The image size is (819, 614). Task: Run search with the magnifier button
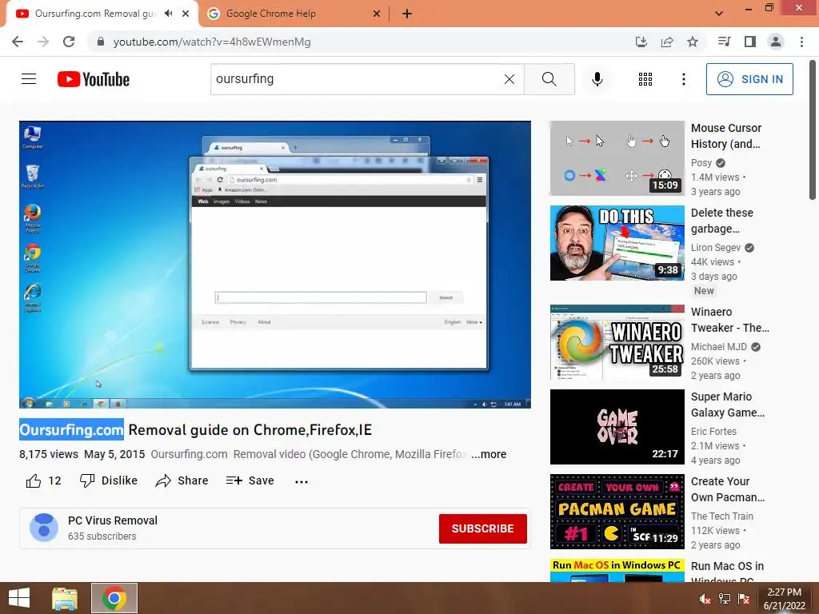click(x=549, y=79)
